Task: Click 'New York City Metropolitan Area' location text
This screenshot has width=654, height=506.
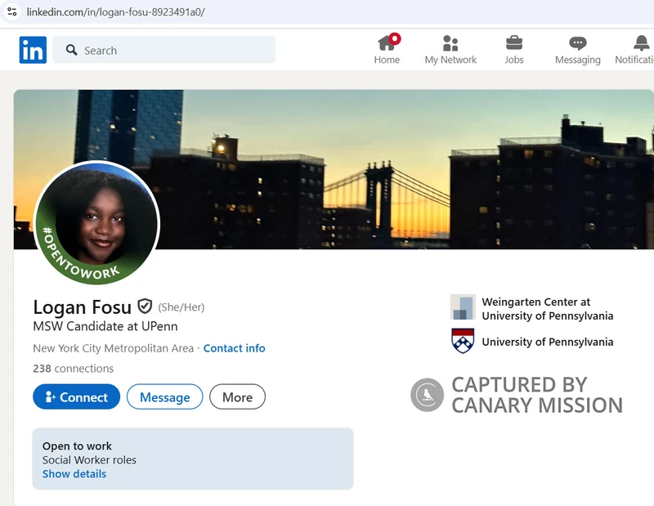Action: tap(113, 348)
